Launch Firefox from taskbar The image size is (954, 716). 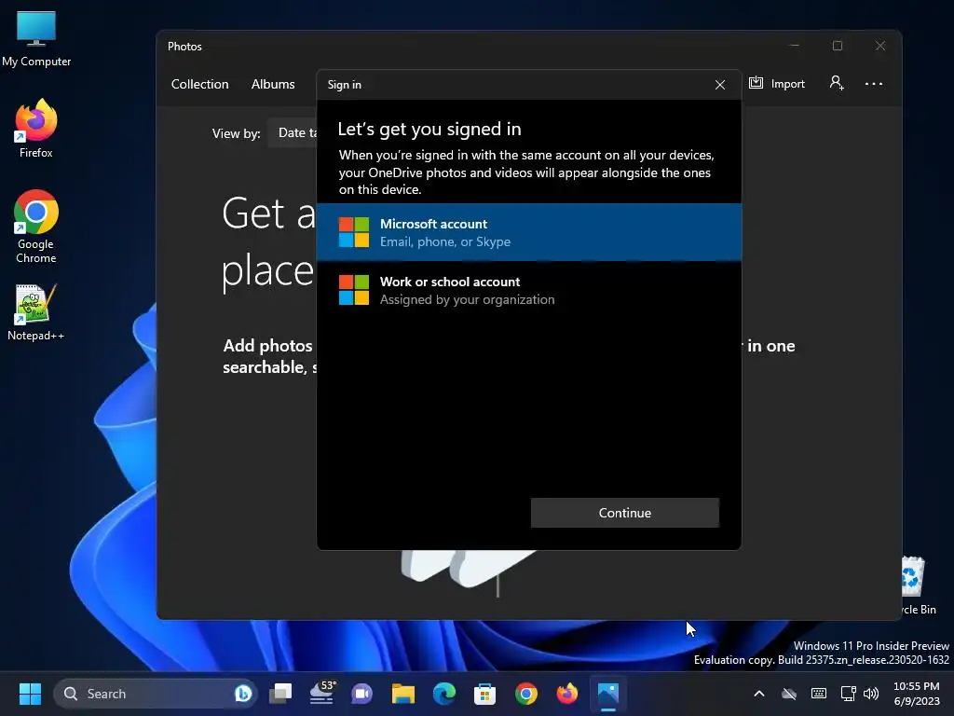click(567, 694)
